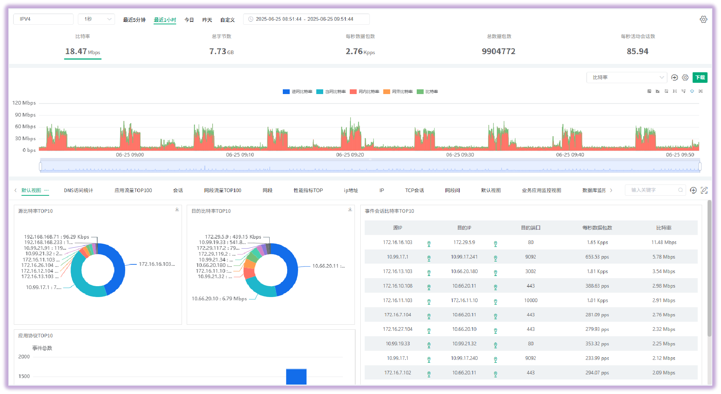The image size is (721, 394).
Task: Open the global settings gear at top right
Action: click(703, 19)
